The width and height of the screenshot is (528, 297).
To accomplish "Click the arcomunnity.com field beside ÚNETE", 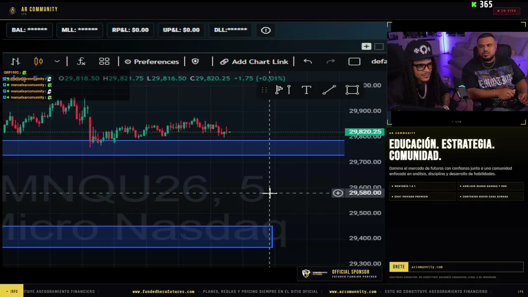I will pyautogui.click(x=466, y=267).
